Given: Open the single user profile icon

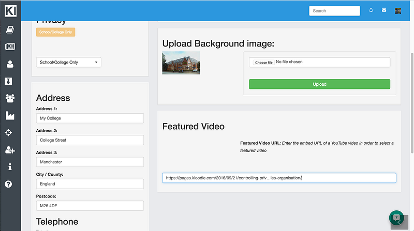Looking at the screenshot, I should [10, 64].
